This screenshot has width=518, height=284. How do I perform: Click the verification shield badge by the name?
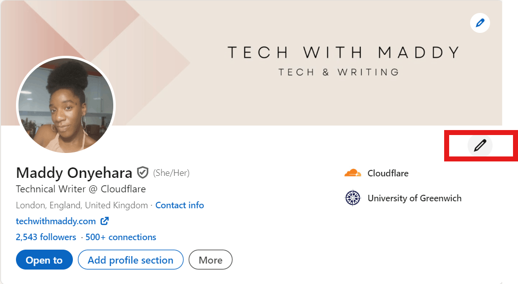pos(143,172)
